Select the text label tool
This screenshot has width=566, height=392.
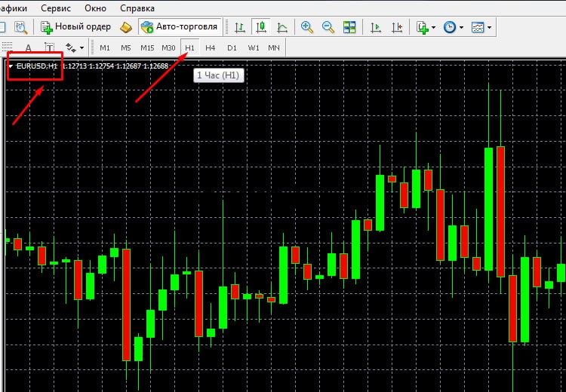tap(50, 47)
